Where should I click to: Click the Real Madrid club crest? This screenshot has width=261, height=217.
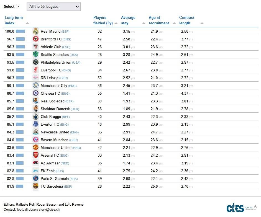point(35,31)
